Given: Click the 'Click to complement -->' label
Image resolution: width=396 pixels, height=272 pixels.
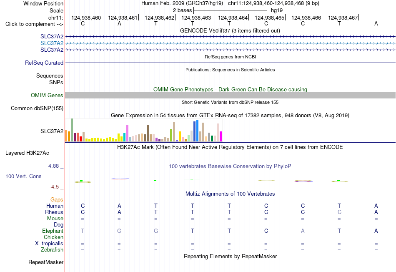Looking at the screenshot, I should [34, 24].
